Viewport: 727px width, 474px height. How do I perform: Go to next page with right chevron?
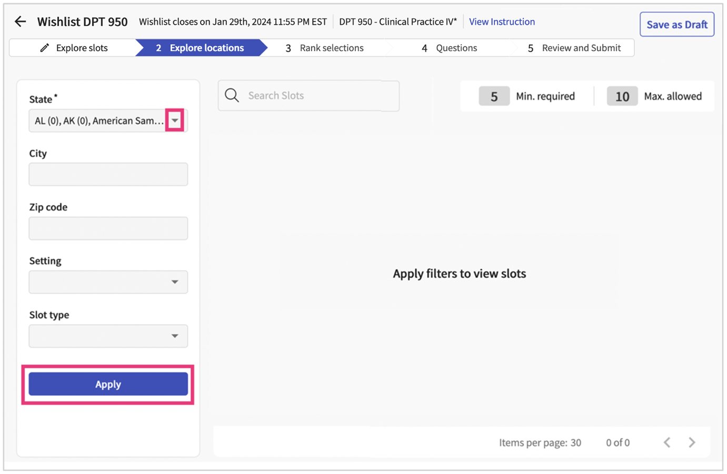click(x=692, y=442)
